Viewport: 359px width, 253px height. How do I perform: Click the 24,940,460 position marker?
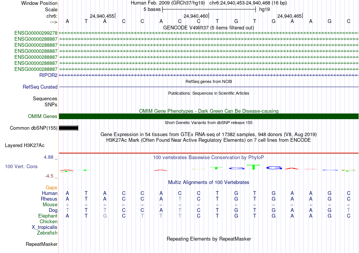pos(196,16)
